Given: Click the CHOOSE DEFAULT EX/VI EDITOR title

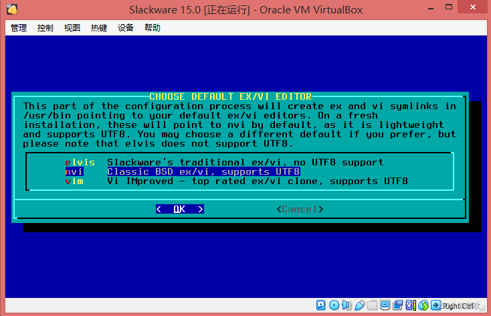Looking at the screenshot, I should 231,96.
